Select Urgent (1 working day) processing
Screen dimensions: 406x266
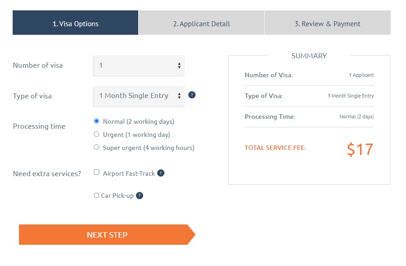click(x=97, y=134)
